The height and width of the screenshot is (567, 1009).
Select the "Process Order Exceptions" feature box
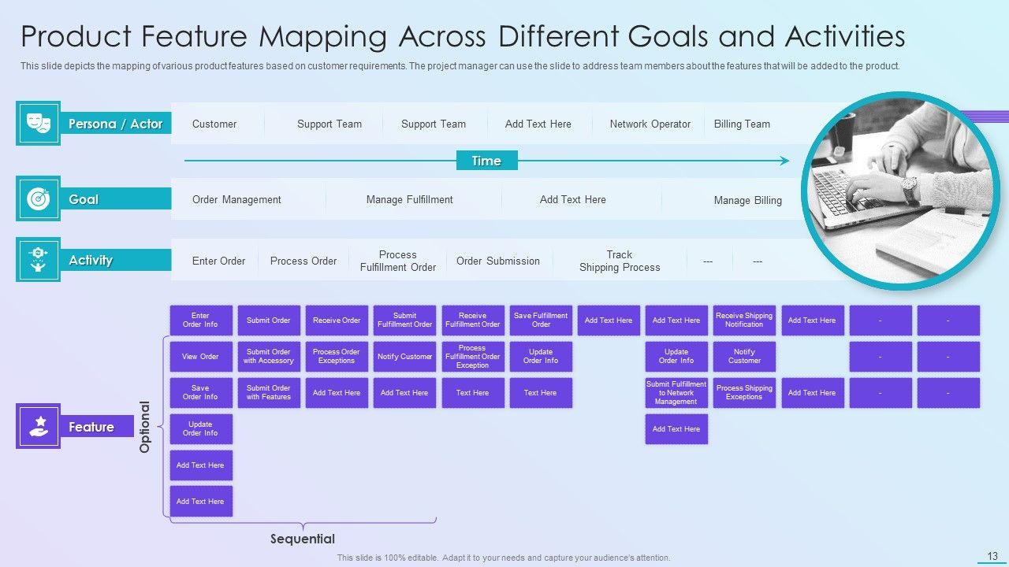click(x=337, y=357)
